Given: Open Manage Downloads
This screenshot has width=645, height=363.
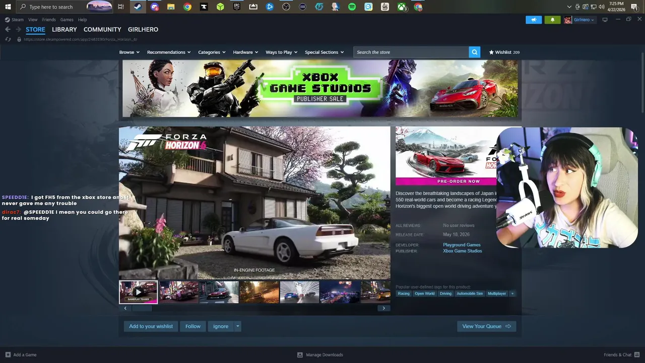Looking at the screenshot, I should click(x=320, y=355).
